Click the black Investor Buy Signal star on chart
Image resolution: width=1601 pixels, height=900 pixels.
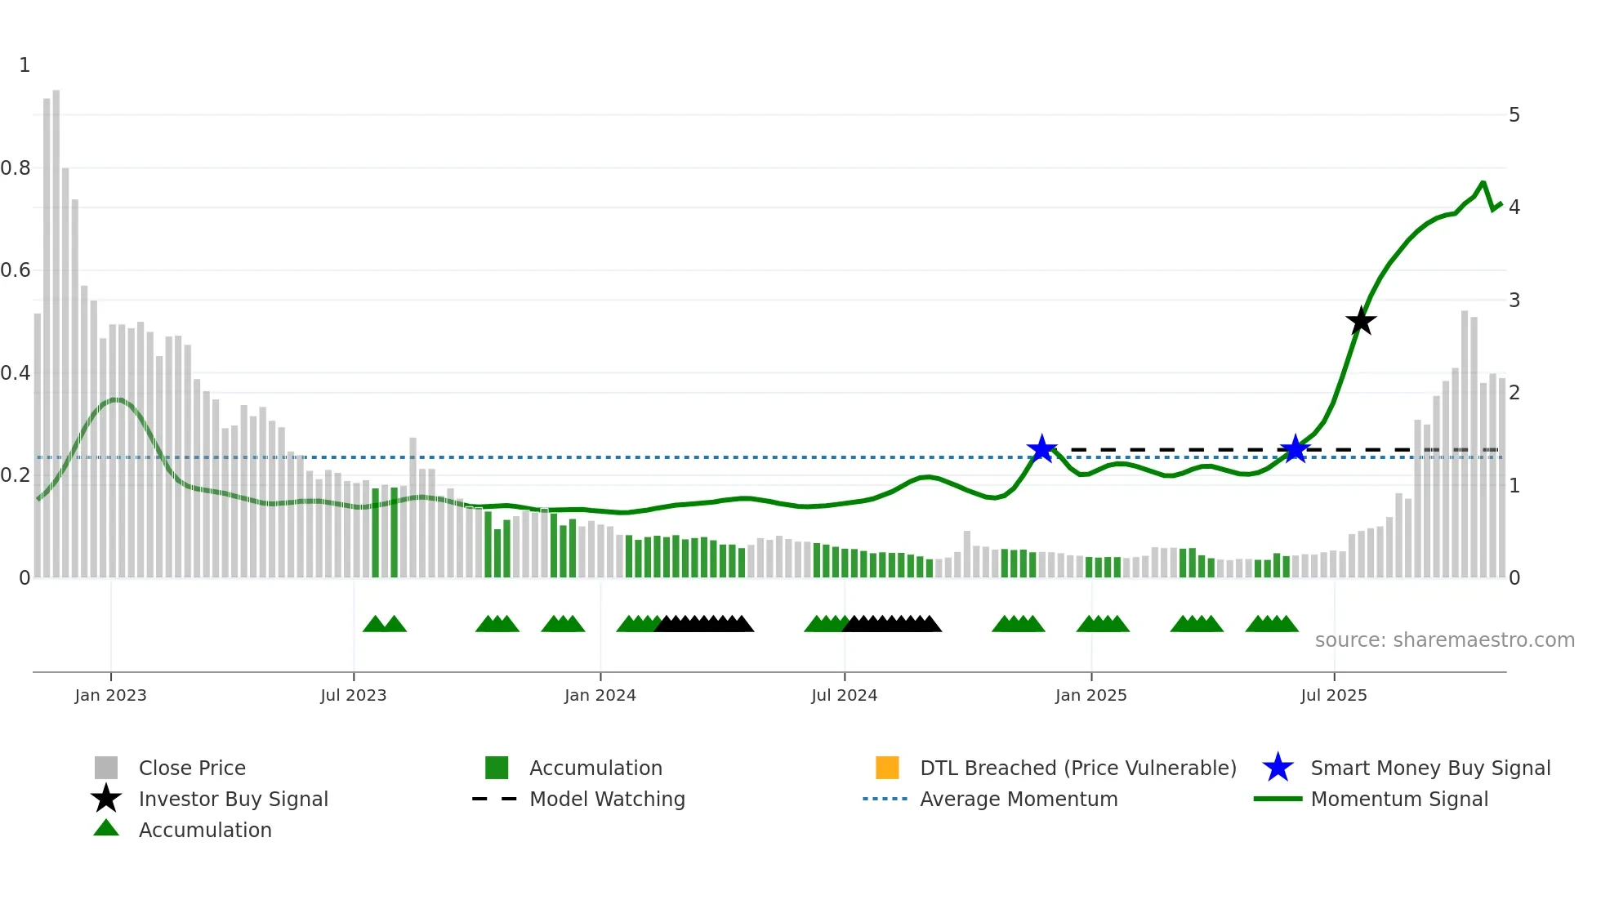(1360, 321)
